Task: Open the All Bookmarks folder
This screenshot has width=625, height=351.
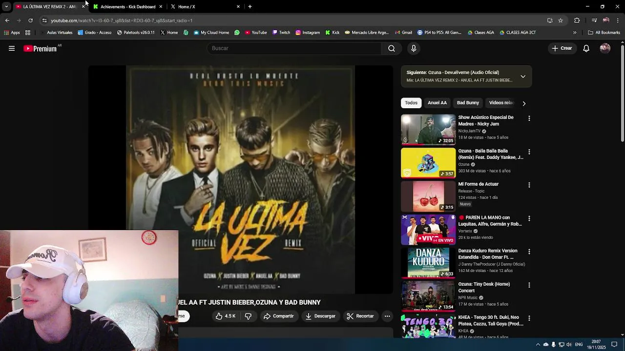Action: (x=604, y=33)
